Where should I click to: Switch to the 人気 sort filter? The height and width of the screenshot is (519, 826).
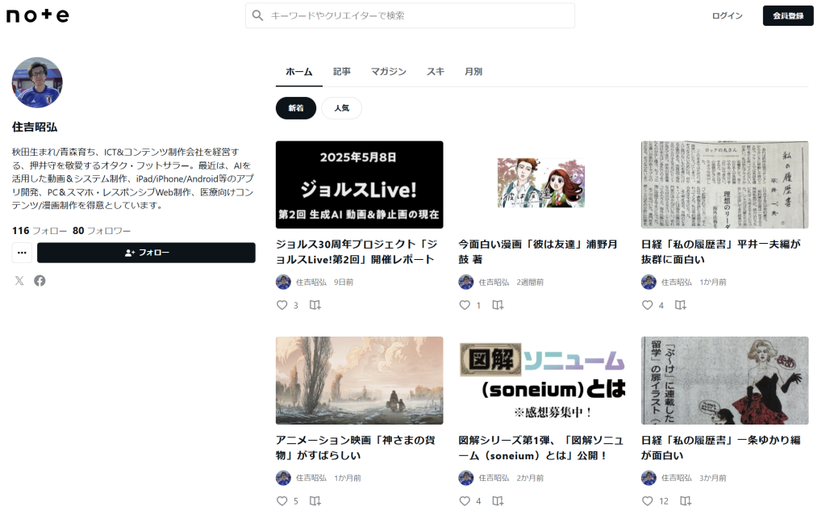click(x=341, y=108)
